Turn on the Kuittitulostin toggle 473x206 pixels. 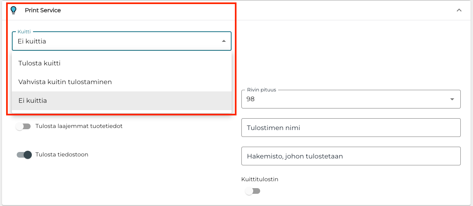coord(252,191)
